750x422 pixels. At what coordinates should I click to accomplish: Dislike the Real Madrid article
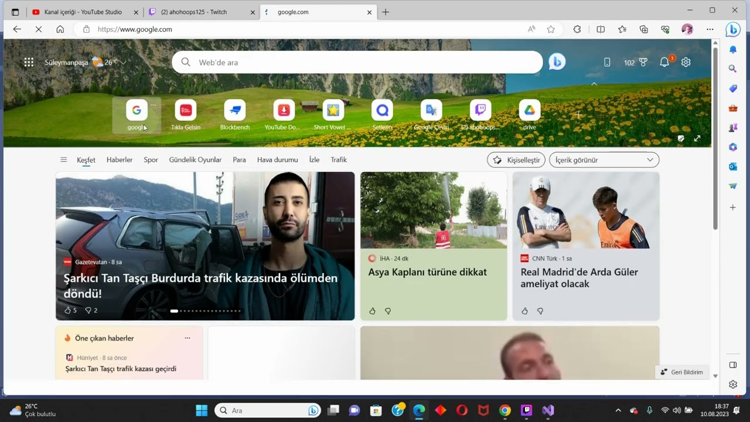(x=540, y=311)
